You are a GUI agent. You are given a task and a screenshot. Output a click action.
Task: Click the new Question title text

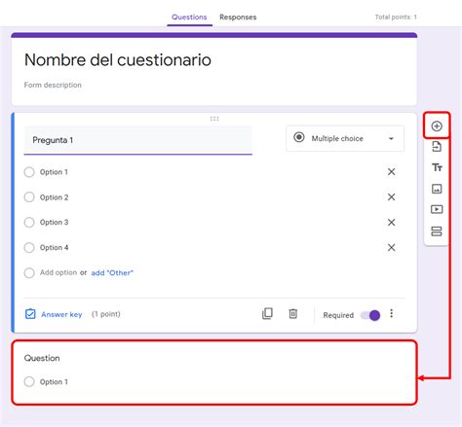click(x=42, y=358)
